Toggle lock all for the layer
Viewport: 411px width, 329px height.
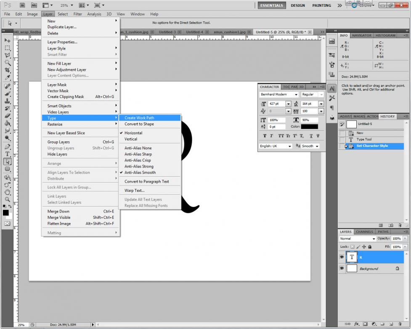tap(370, 247)
